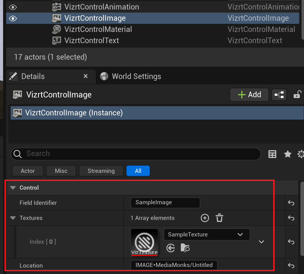Screen dimensions: 304x274
Task: Switch to the World Settings tab
Action: point(136,76)
